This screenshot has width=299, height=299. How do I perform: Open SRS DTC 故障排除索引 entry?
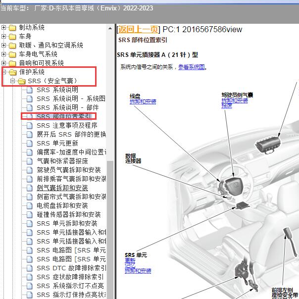[71, 268]
